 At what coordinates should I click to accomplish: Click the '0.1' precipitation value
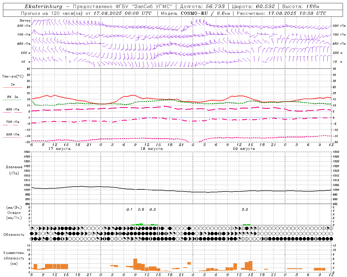129,209
